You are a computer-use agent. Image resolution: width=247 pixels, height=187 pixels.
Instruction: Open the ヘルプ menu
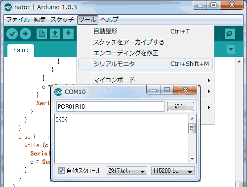[x=110, y=20]
